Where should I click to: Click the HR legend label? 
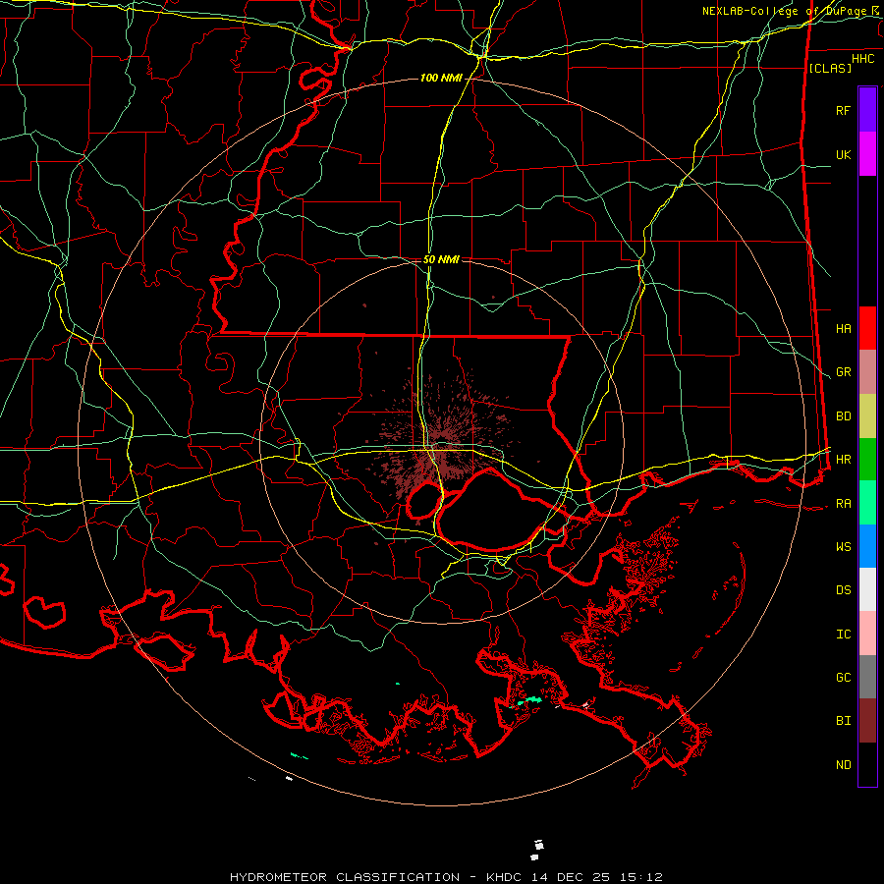point(843,460)
